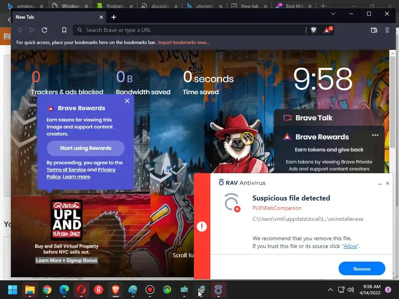Viewport: 399px width, 299px height.
Task: Open the Windows Start menu
Action: pos(12,290)
